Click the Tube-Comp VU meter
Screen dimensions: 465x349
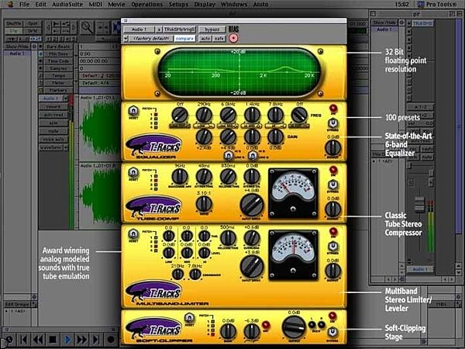tap(293, 193)
